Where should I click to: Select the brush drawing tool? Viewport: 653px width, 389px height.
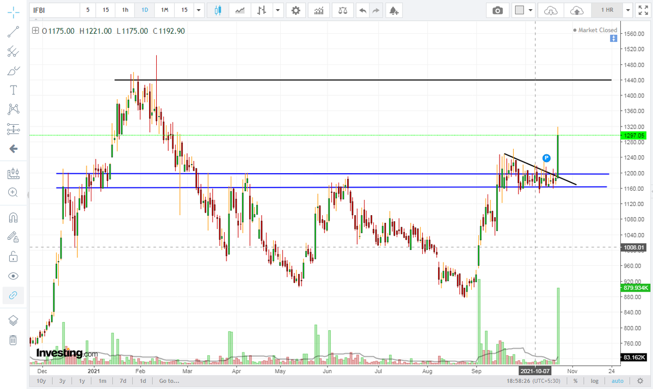13,71
